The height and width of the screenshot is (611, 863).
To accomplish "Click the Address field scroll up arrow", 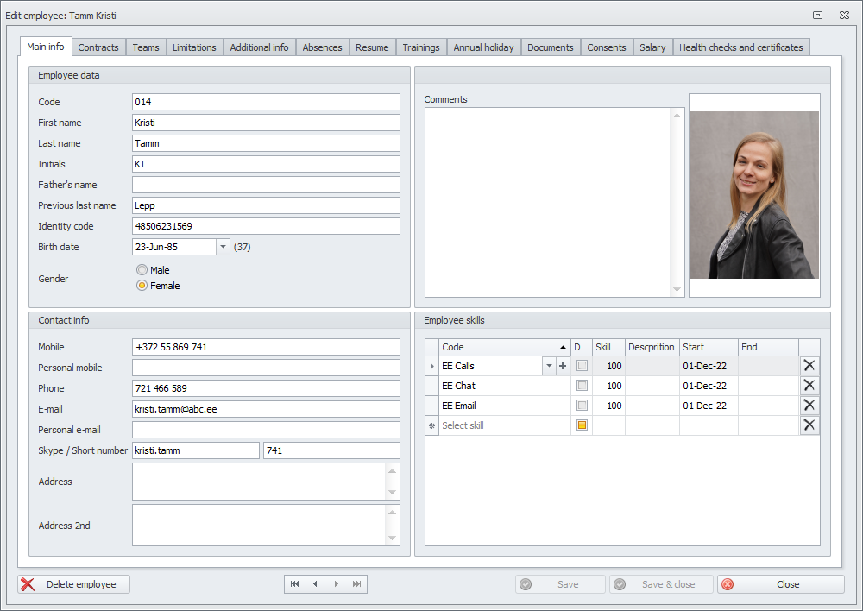I will [x=392, y=471].
